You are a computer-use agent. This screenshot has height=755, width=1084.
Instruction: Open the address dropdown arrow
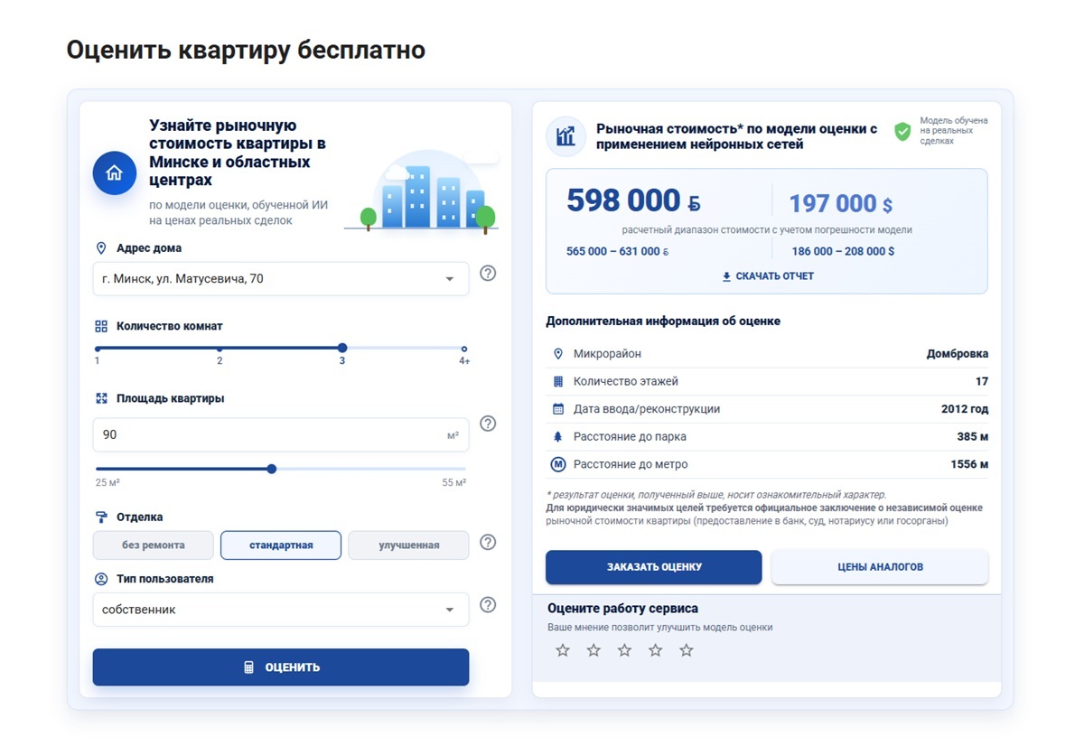coord(450,279)
